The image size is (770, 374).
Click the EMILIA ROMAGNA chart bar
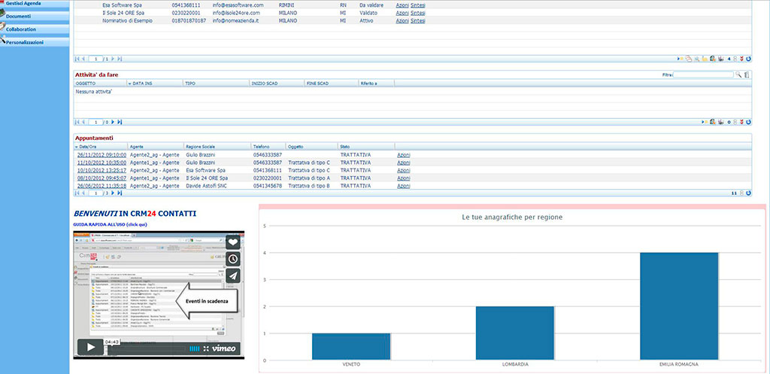point(679,306)
